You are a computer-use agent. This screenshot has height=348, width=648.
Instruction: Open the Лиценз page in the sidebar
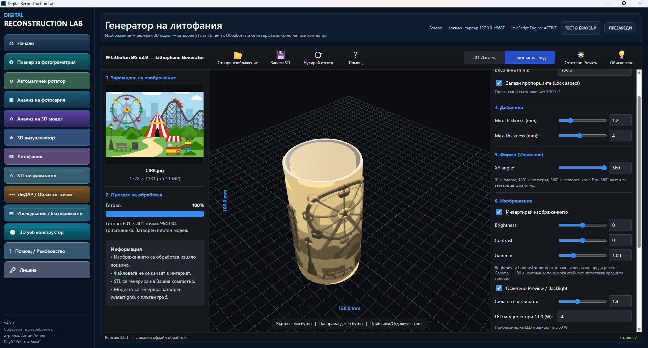tap(47, 270)
